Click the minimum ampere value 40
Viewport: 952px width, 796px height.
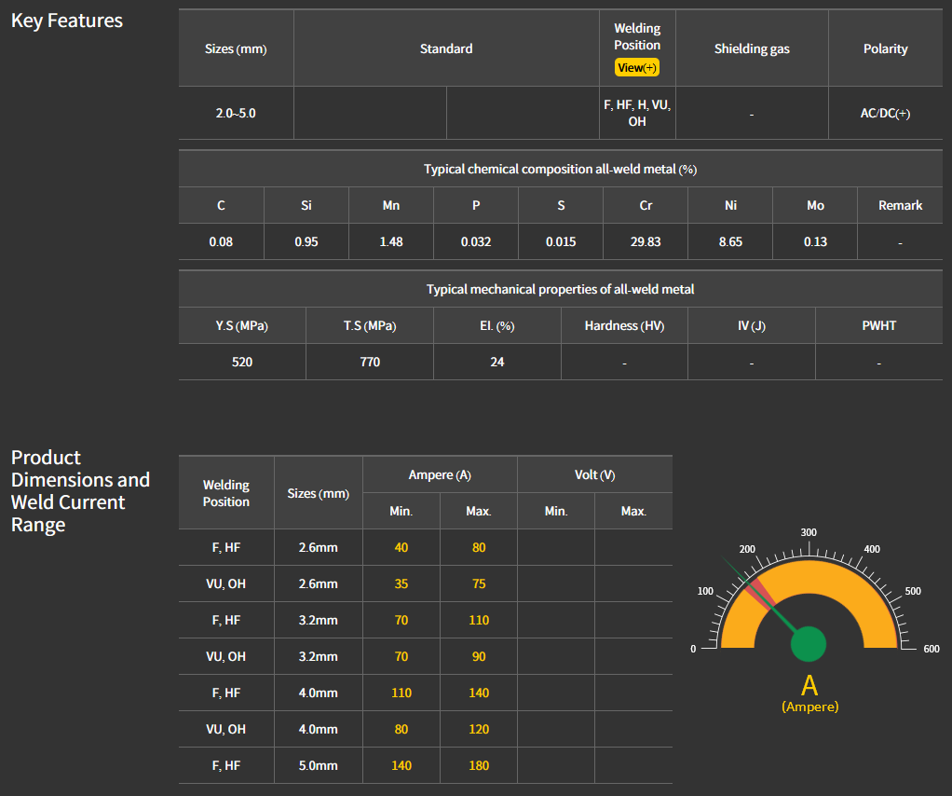(401, 547)
